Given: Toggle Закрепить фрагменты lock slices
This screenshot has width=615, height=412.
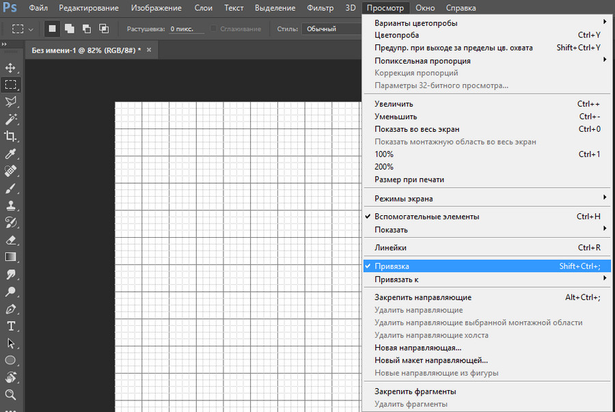Looking at the screenshot, I should tap(487, 392).
